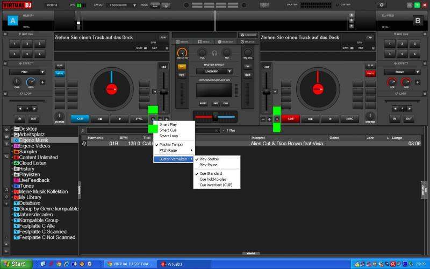Click the crossfader handle
Screen dimensions: 430x269
pyautogui.click(x=215, y=117)
